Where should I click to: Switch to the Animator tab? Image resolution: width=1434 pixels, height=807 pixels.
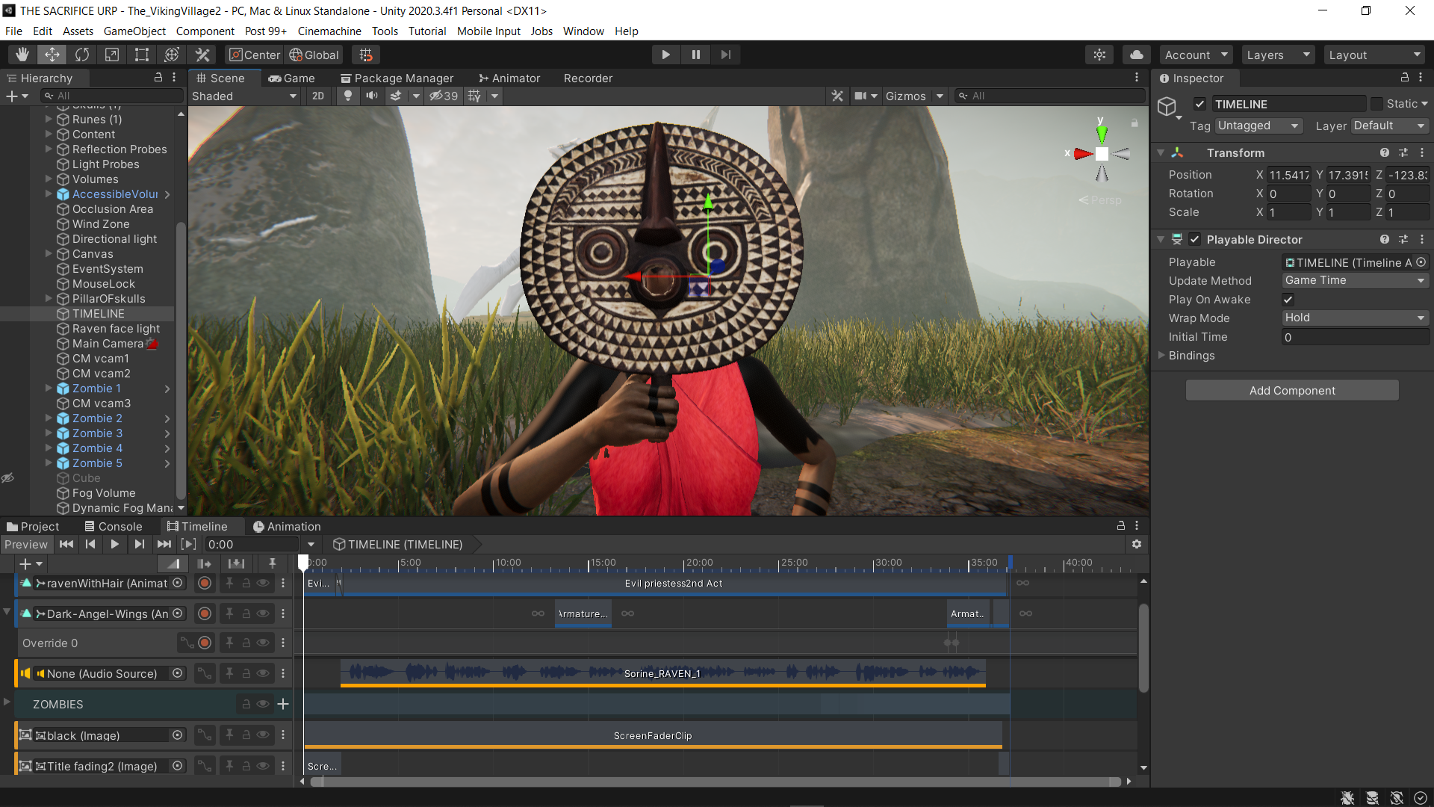click(509, 78)
